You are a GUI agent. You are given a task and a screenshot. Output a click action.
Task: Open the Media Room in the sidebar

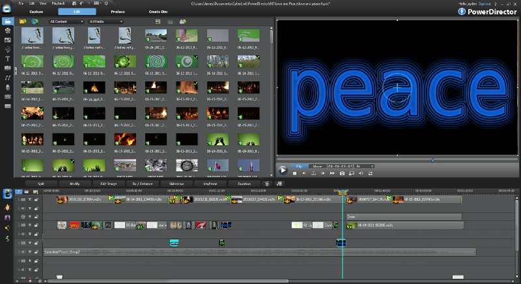tap(7, 21)
